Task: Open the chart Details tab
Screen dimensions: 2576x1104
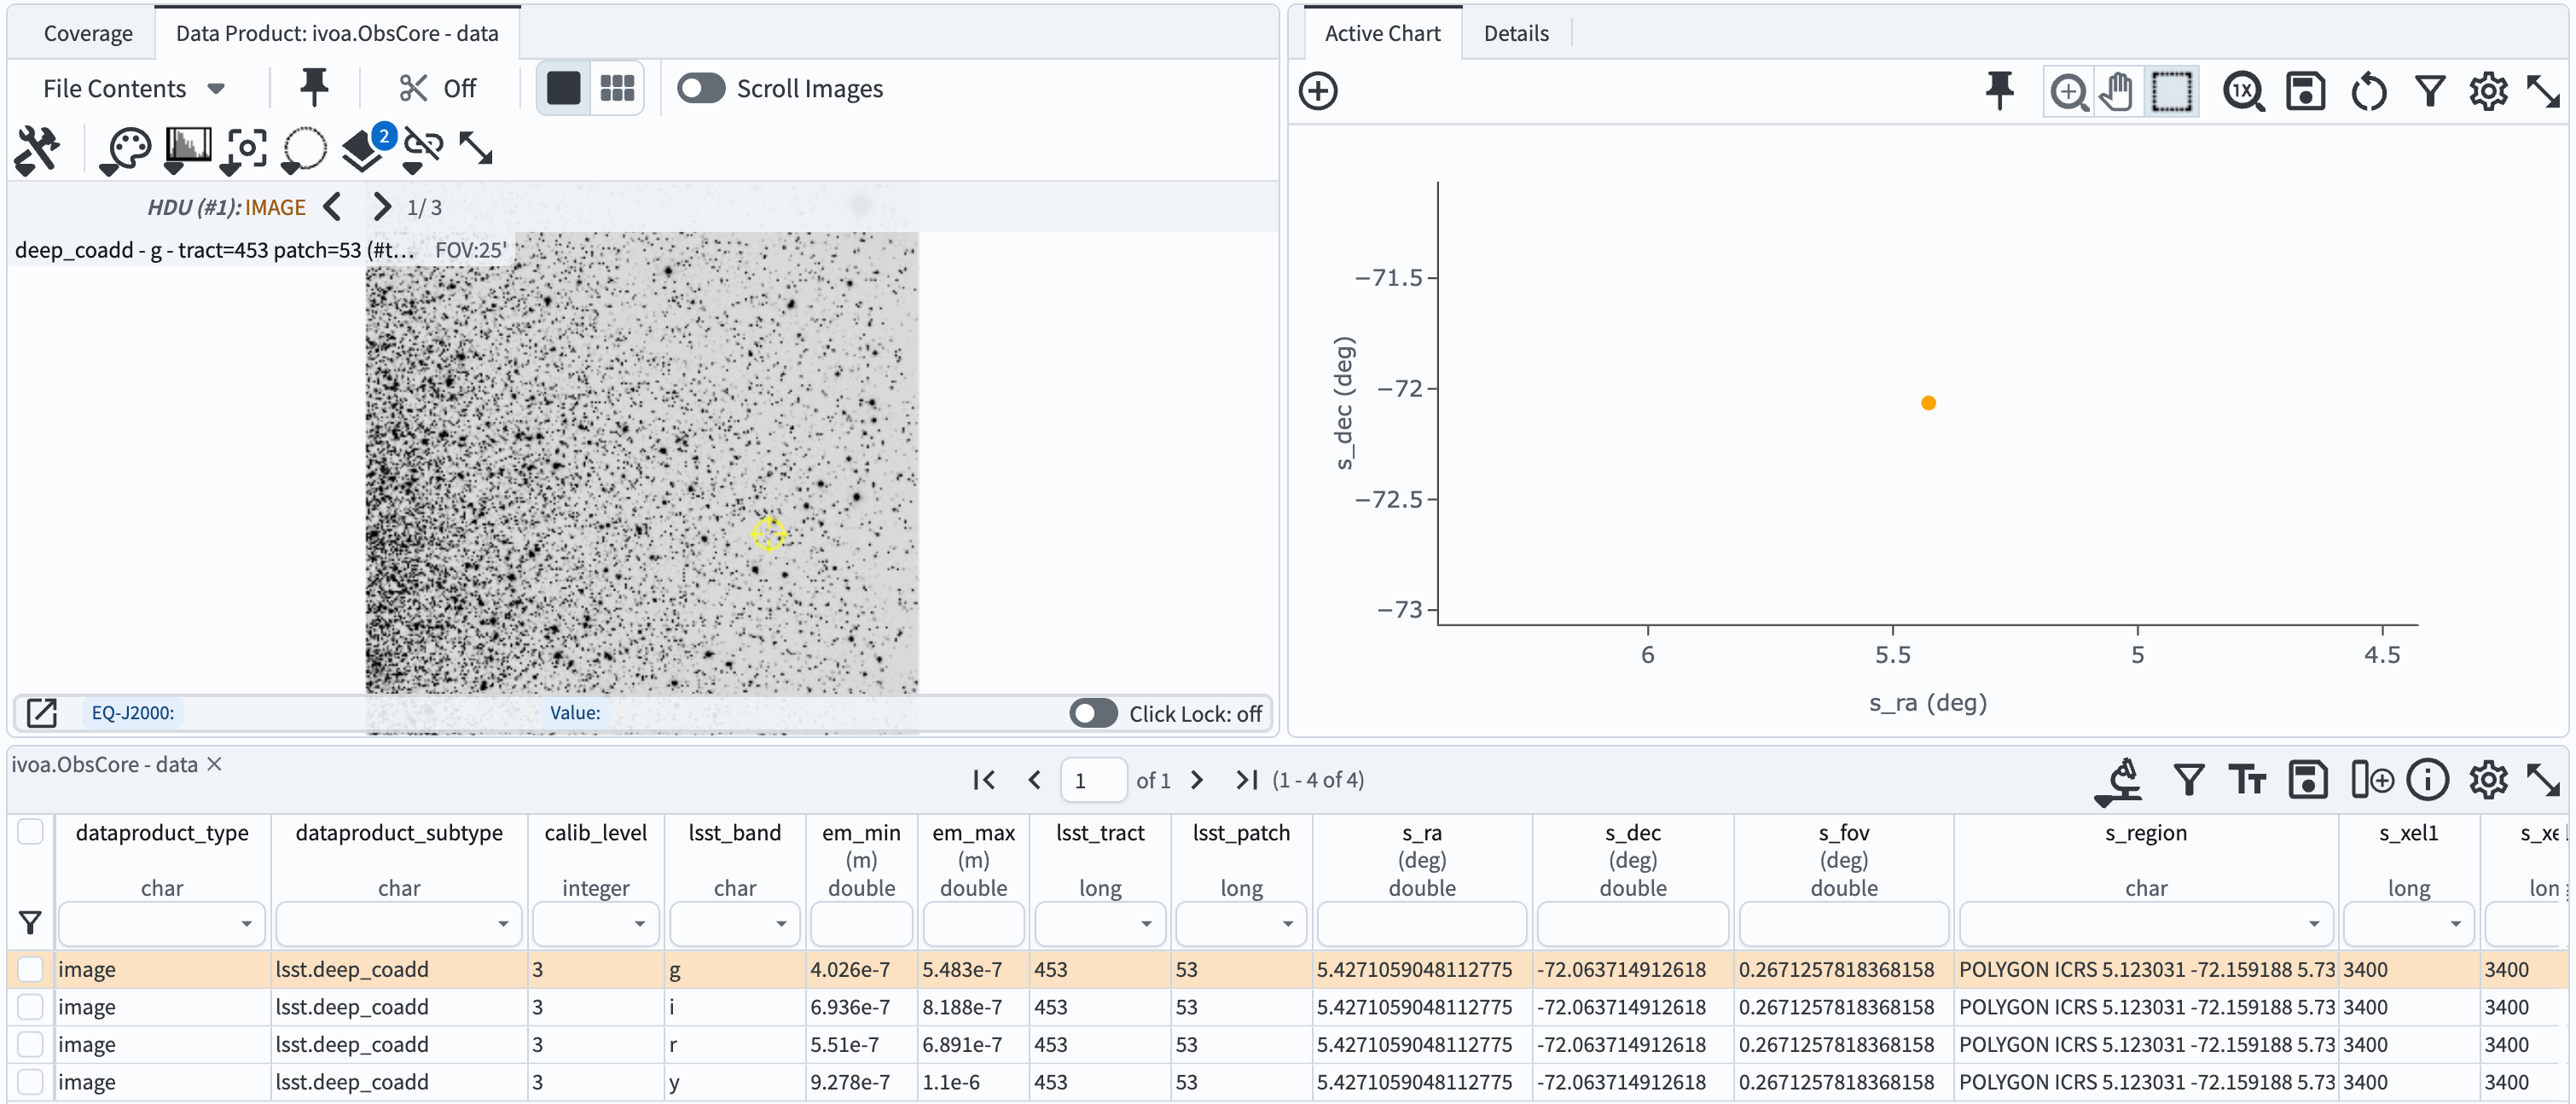Action: coord(1515,33)
